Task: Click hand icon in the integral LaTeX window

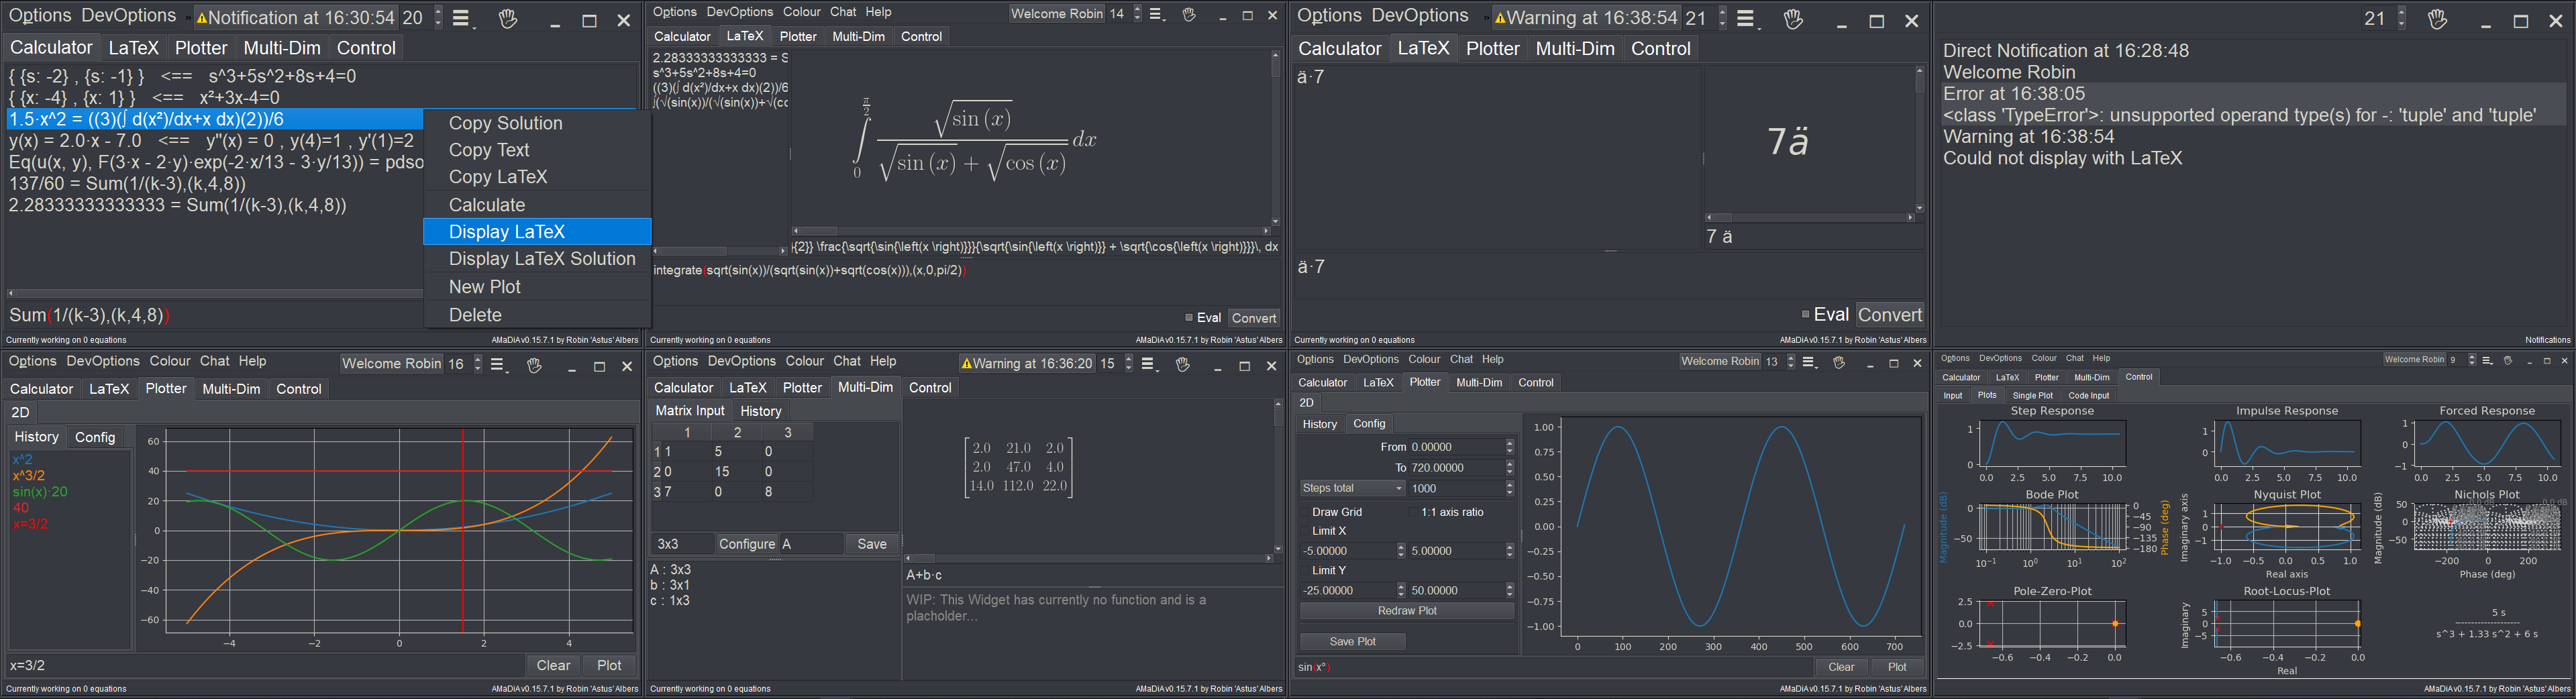Action: click(1188, 14)
